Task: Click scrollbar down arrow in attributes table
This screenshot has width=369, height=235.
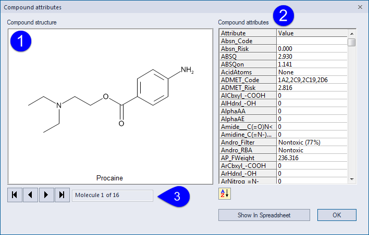Action: pyautogui.click(x=352, y=179)
